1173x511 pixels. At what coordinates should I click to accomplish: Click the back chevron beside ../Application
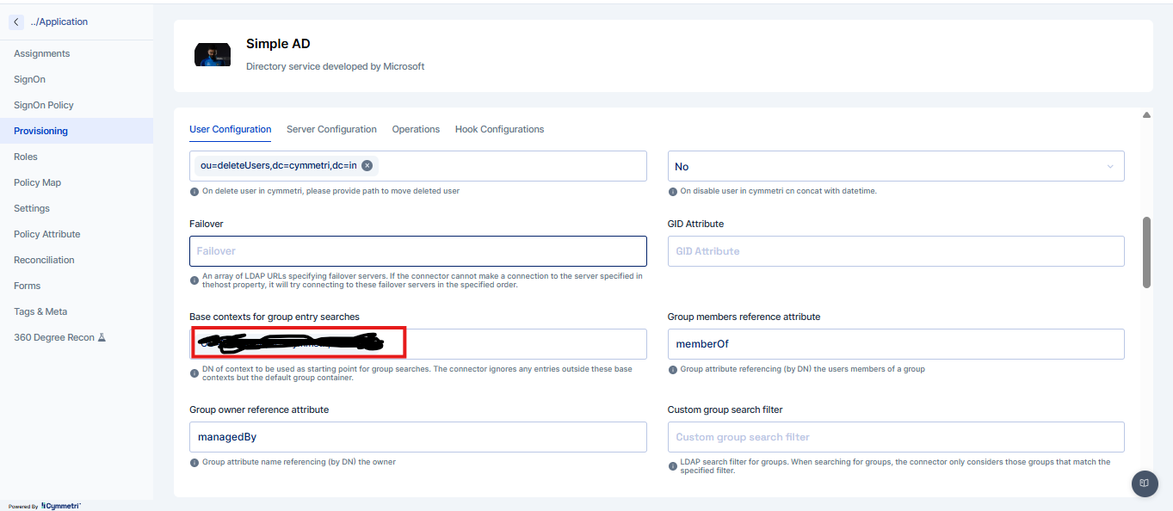(16, 22)
